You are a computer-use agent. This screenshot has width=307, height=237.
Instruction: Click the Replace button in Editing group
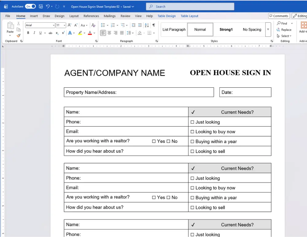[x=284, y=30]
